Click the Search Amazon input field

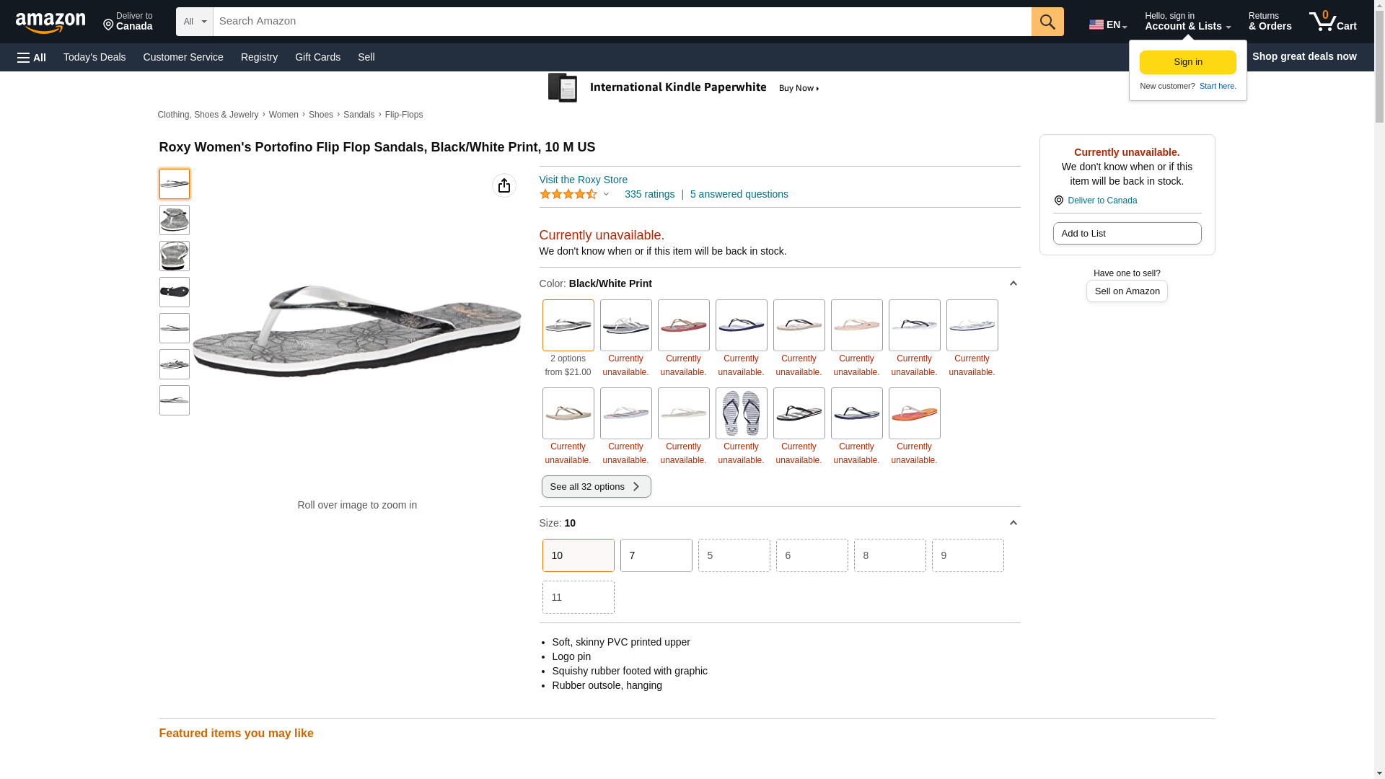(x=623, y=22)
